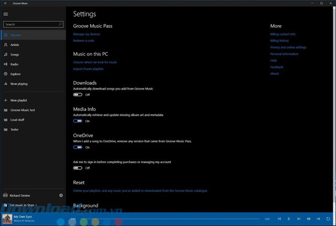Click the Import iTunes playlists link

click(x=88, y=69)
